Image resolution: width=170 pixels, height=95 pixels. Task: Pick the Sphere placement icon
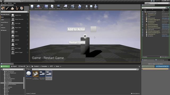pyautogui.click(x=13, y=36)
